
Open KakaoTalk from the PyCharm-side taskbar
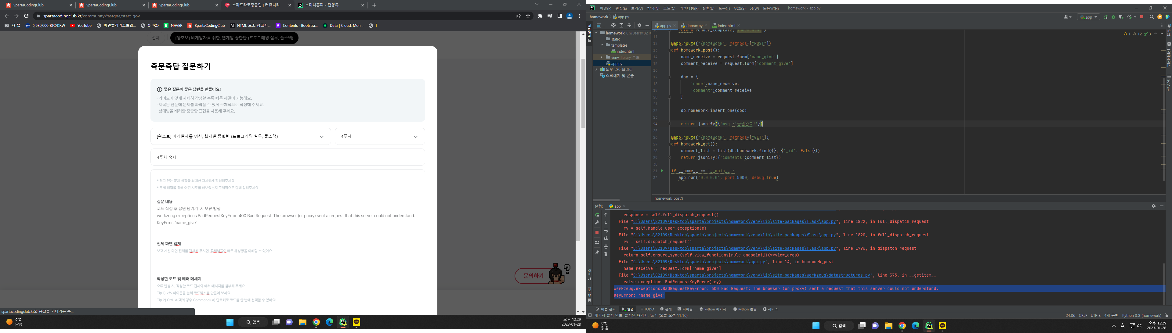coord(942,326)
